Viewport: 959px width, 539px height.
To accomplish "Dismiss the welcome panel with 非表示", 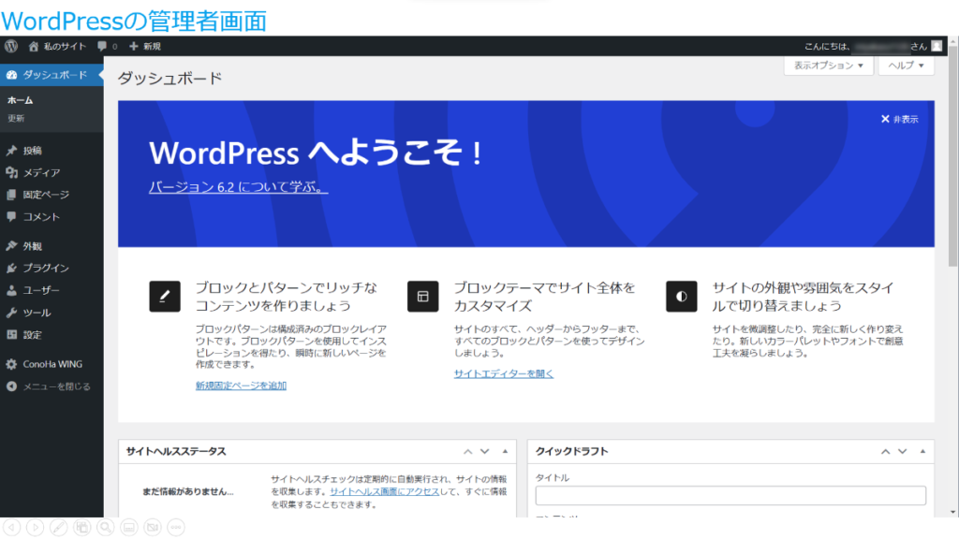I will (x=899, y=119).
